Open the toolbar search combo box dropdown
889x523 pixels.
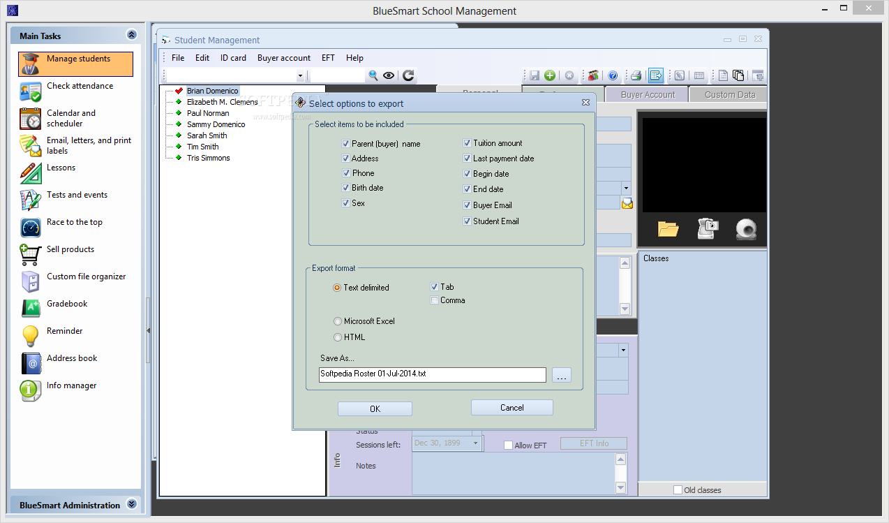pos(301,75)
